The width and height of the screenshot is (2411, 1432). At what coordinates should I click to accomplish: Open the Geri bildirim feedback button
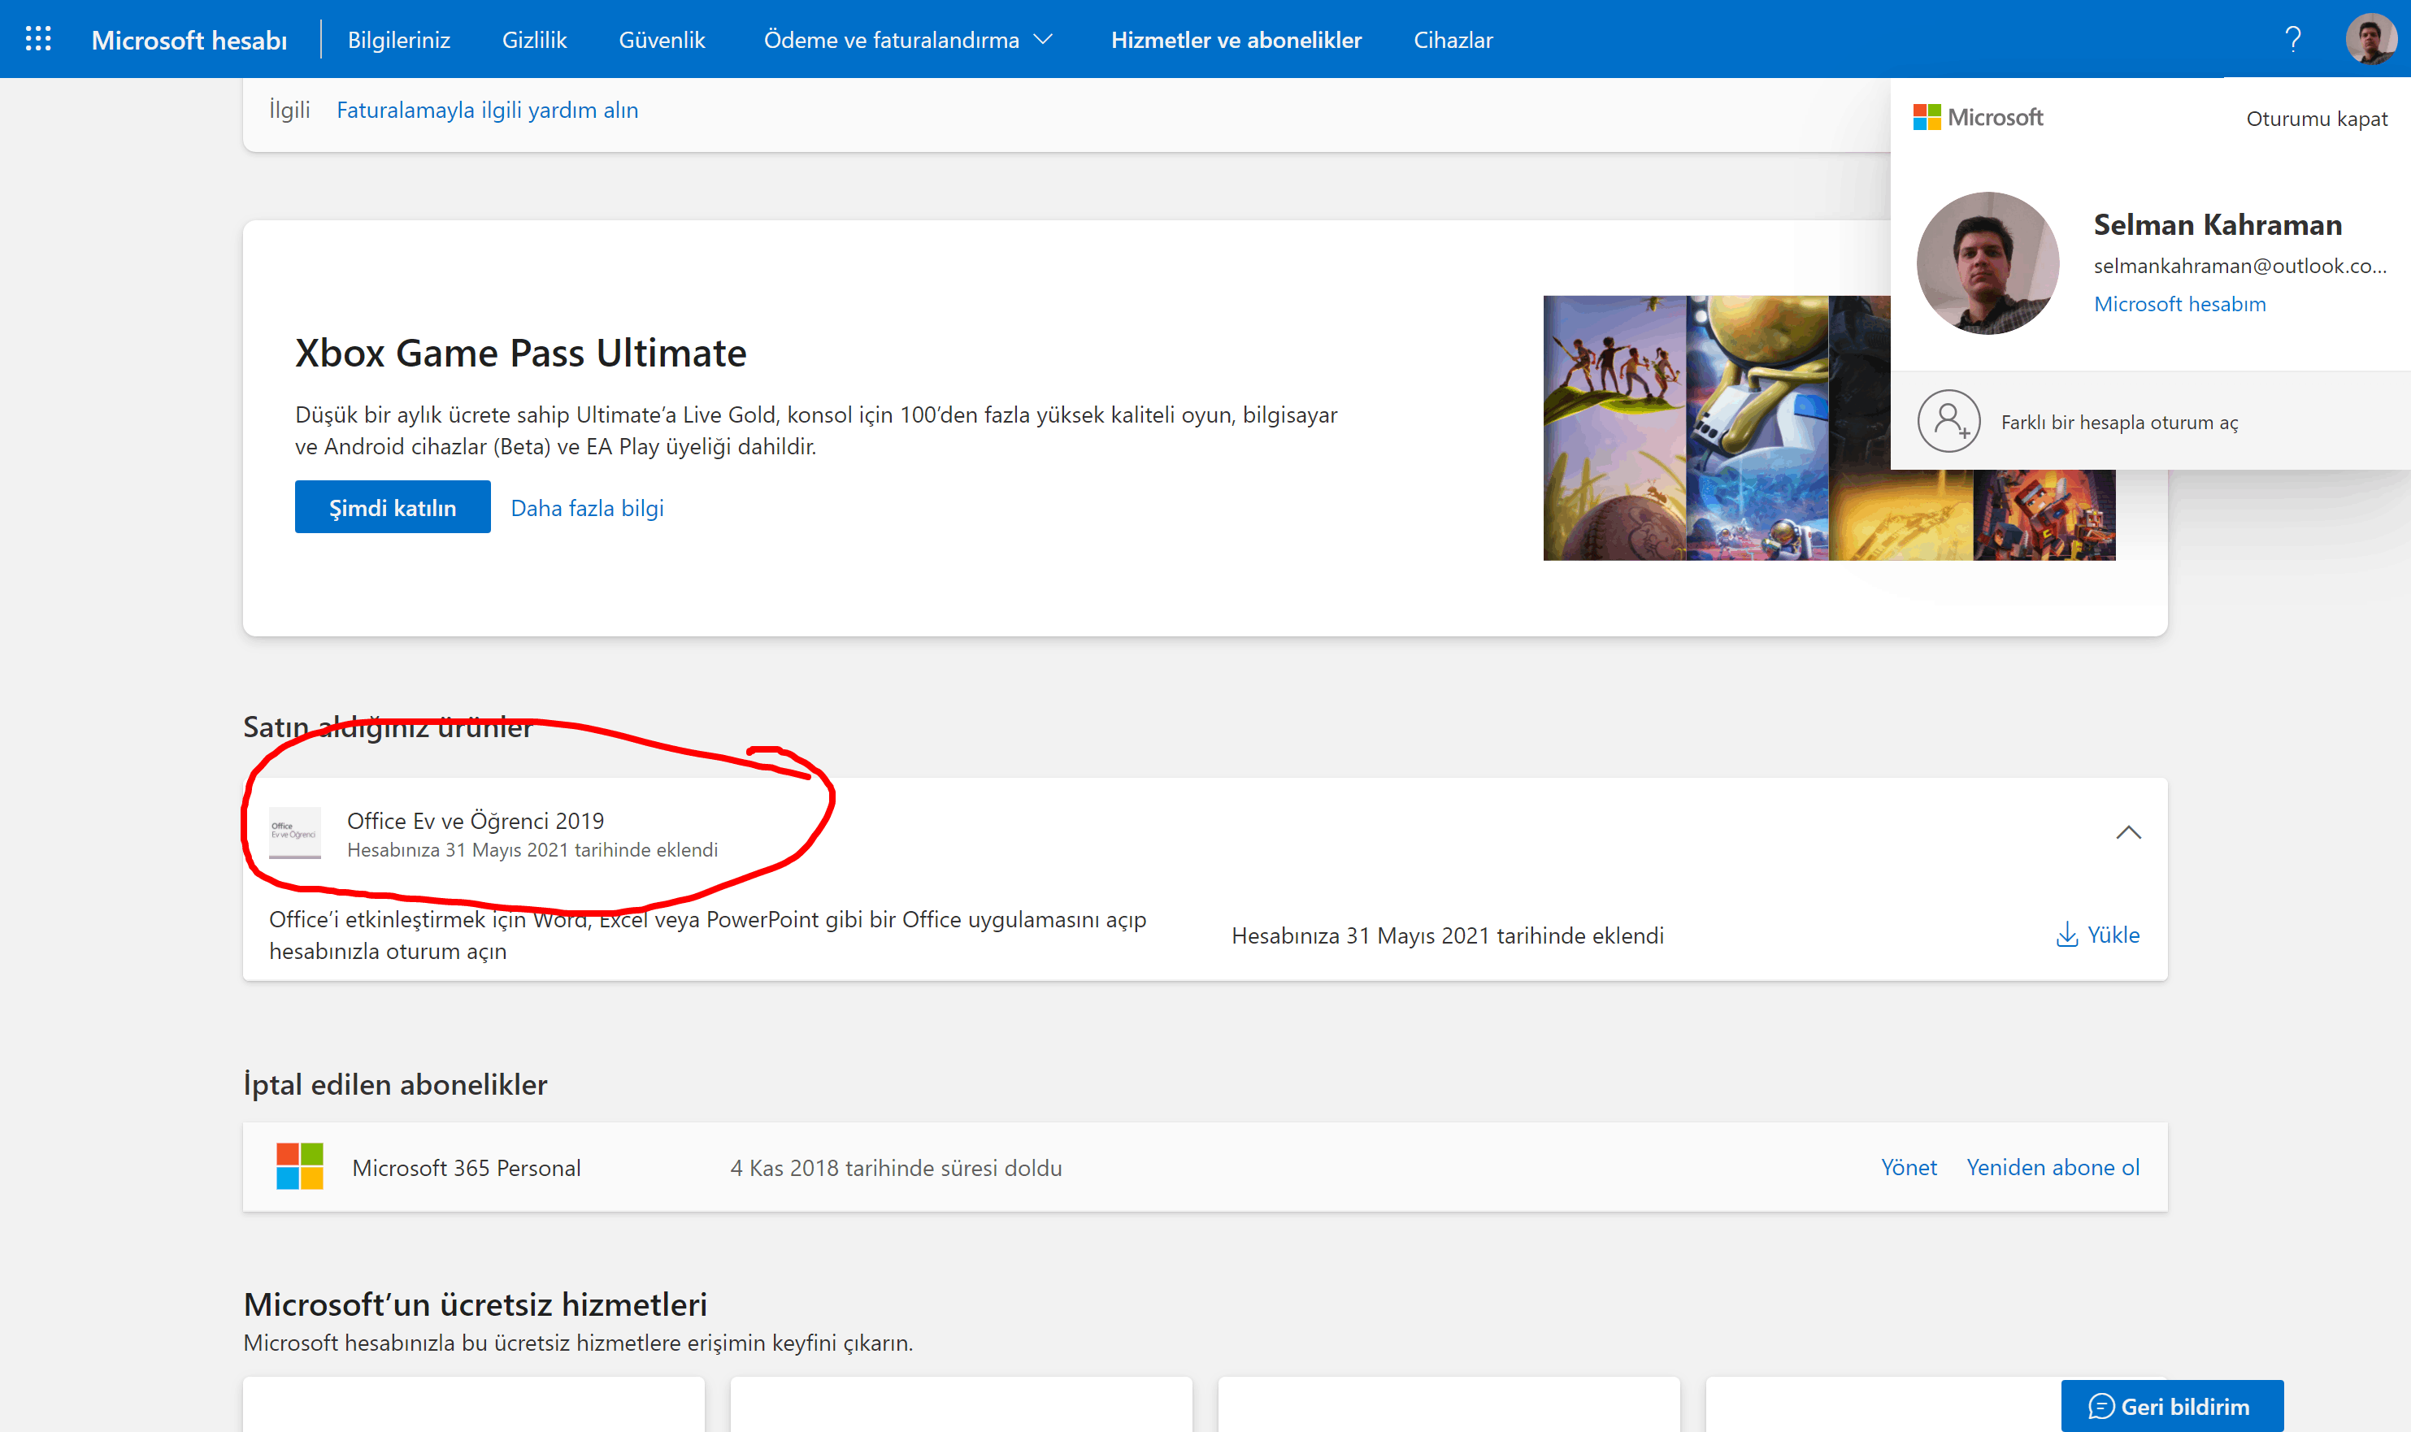pos(2170,1406)
